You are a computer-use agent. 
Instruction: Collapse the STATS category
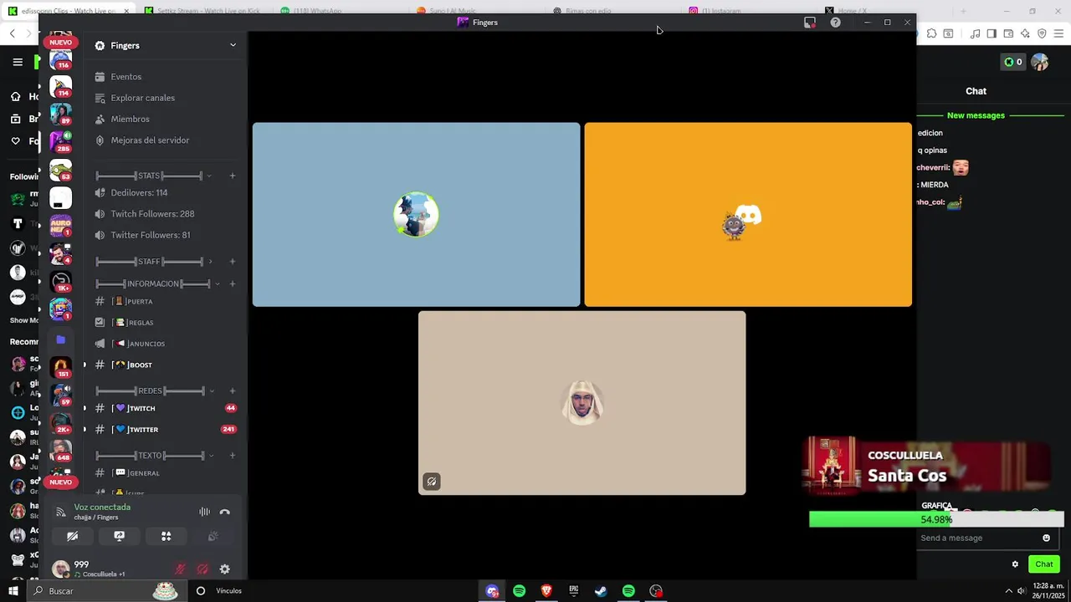[152, 176]
